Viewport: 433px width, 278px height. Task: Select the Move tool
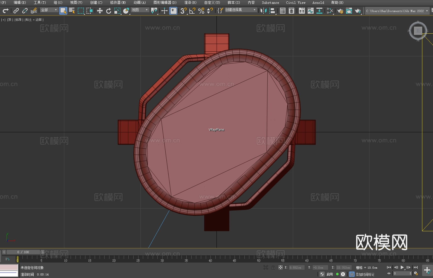tap(100, 11)
